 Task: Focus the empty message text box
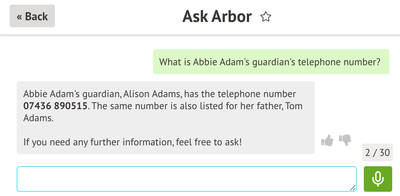click(186, 179)
